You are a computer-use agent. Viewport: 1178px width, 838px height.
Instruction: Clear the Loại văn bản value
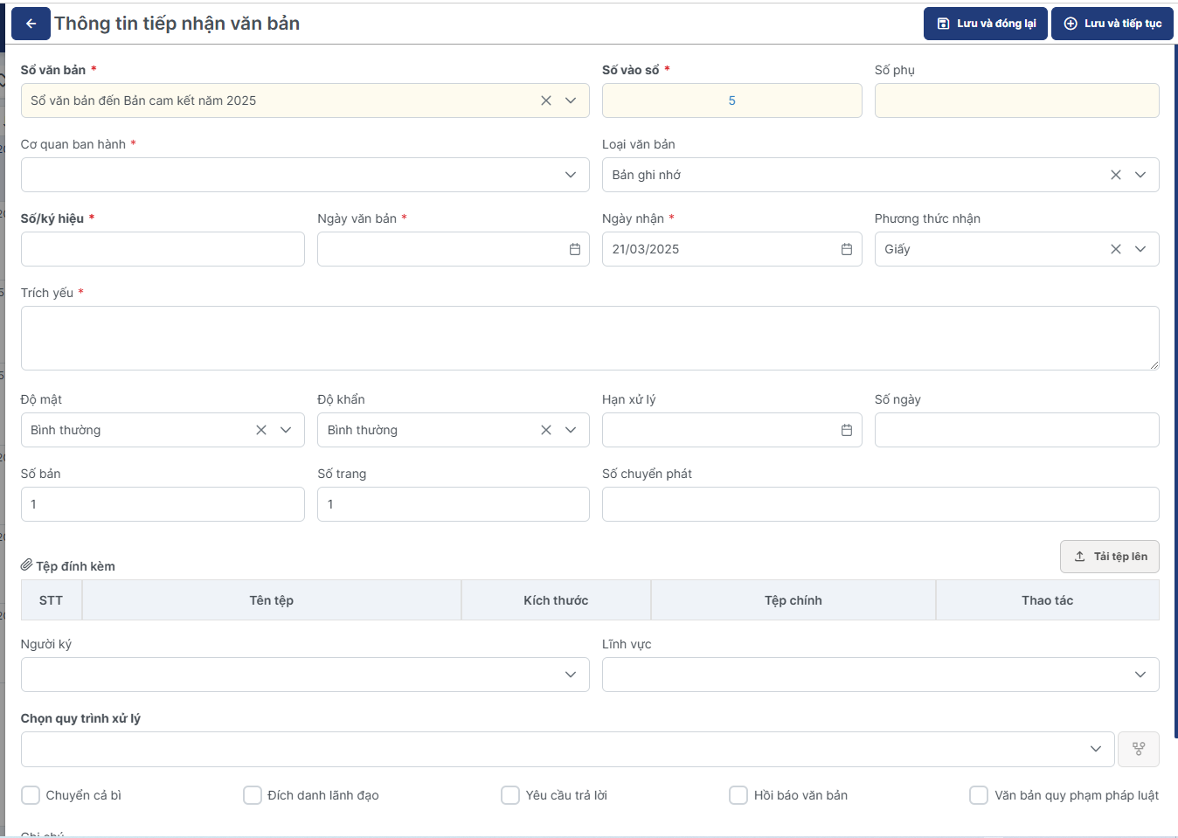(1116, 175)
